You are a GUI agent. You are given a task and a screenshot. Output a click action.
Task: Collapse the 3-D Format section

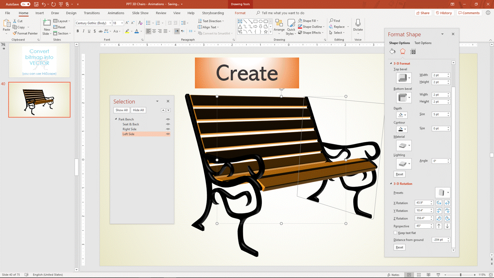[391, 63]
